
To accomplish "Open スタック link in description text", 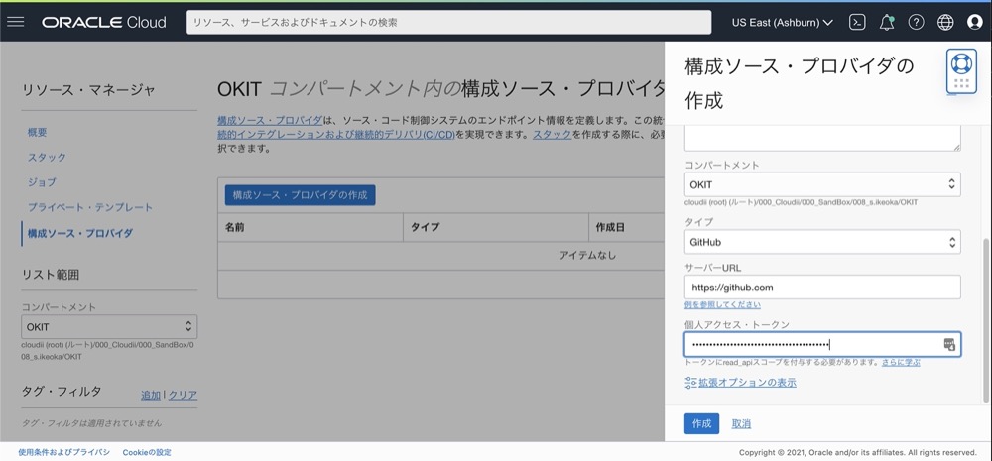I will 553,135.
